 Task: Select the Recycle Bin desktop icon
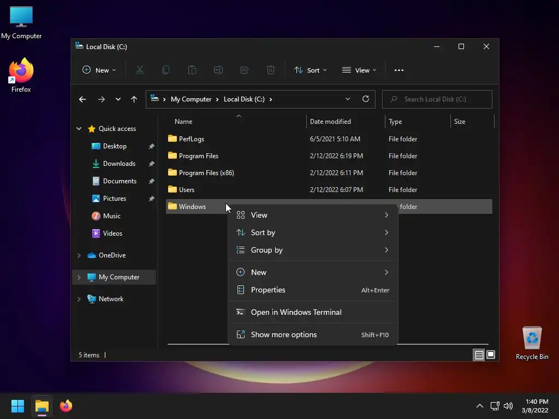532,343
